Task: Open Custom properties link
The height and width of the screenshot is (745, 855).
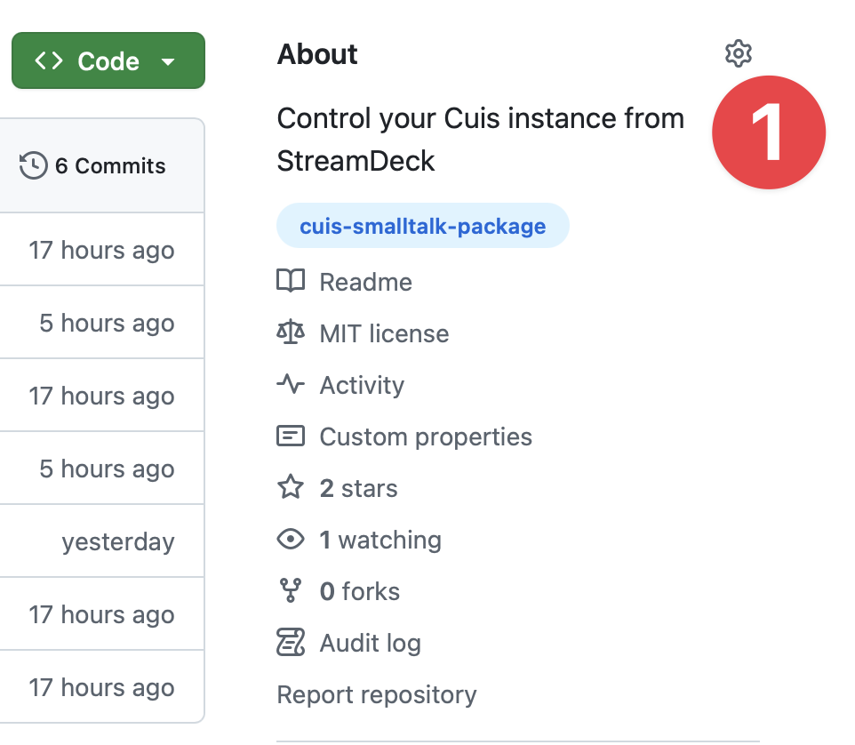Action: pyautogui.click(x=404, y=437)
